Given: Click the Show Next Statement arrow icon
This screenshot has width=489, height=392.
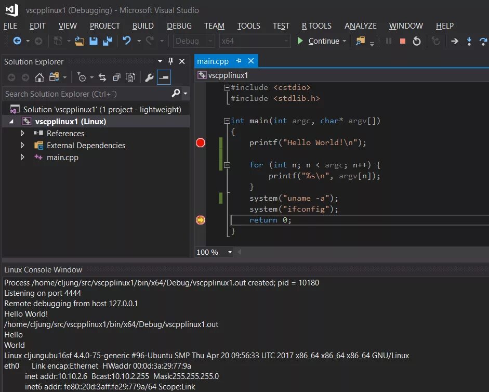Looking at the screenshot, I should point(455,41).
